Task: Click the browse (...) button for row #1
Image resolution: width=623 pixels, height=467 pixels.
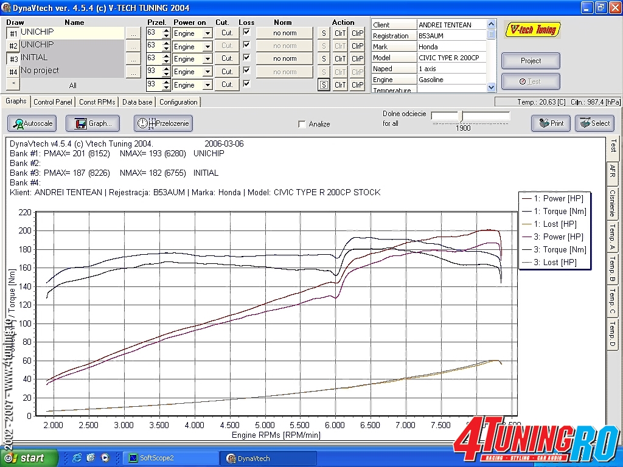Action: 133,33
